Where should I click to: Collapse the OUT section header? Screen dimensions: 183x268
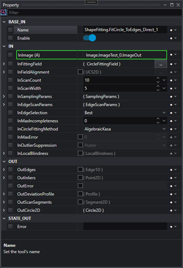(4, 162)
